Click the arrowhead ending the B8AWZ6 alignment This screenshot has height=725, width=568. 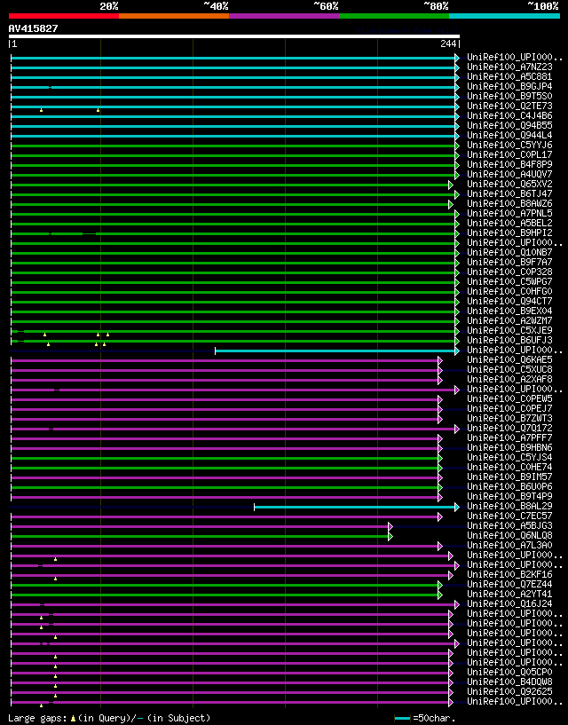click(451, 204)
